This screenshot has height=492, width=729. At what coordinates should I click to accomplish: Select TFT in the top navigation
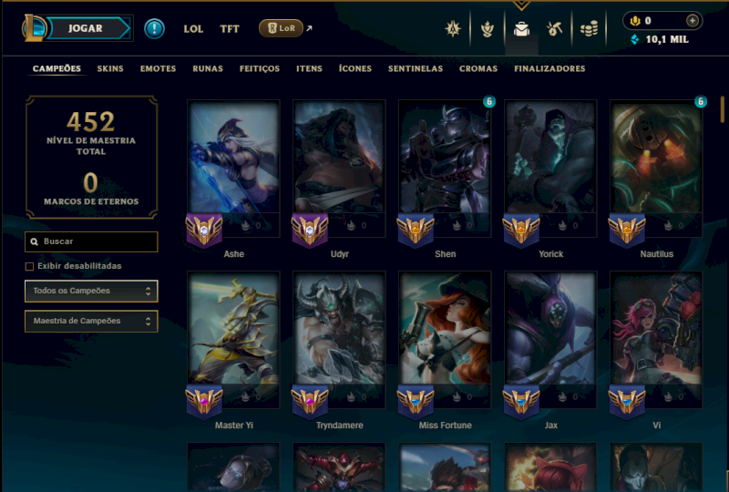pos(230,29)
